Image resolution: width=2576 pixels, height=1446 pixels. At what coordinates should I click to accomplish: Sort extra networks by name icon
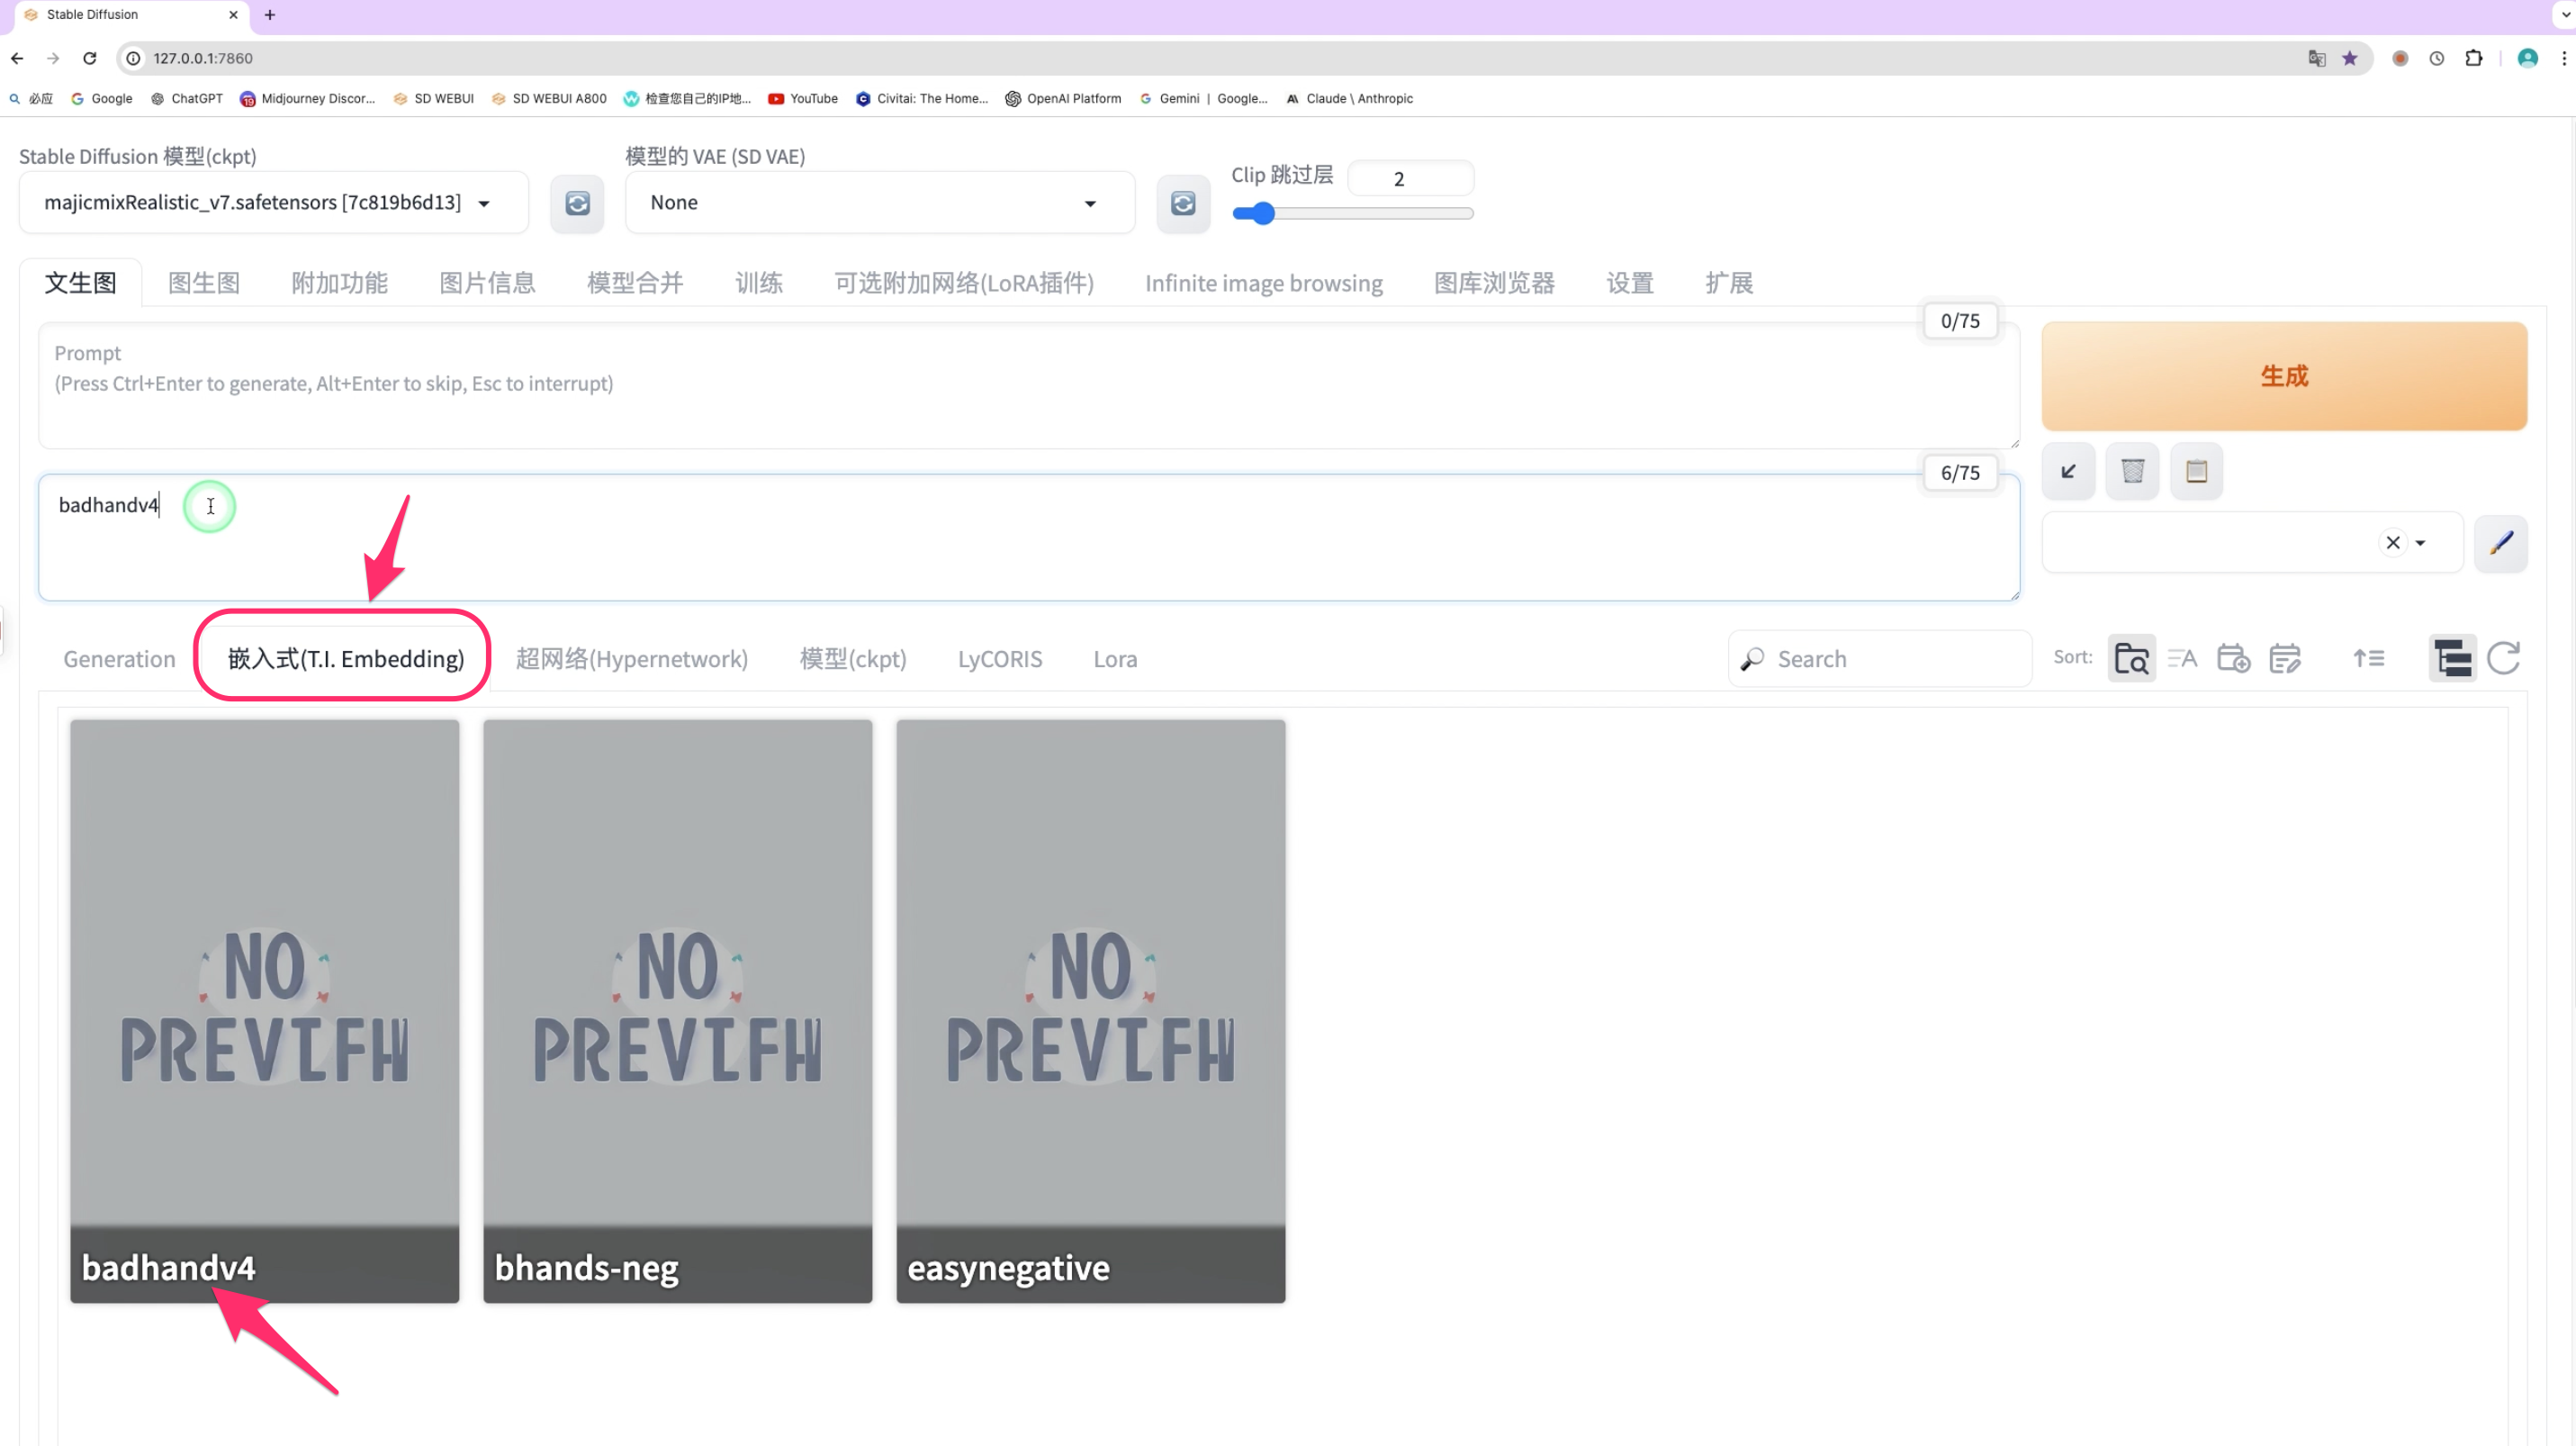(x=2182, y=659)
